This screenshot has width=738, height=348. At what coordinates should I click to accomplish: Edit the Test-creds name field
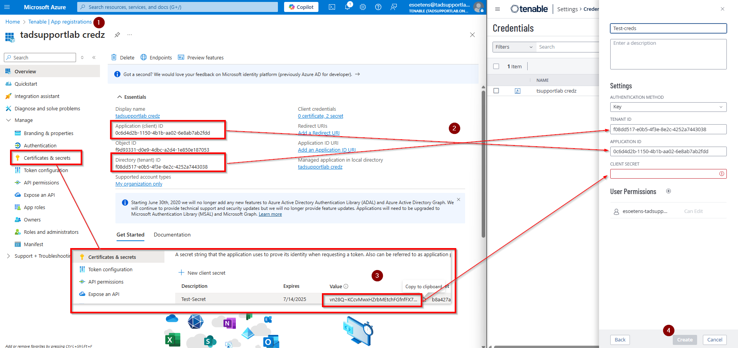(668, 28)
